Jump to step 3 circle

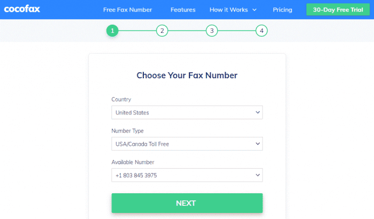click(x=212, y=31)
